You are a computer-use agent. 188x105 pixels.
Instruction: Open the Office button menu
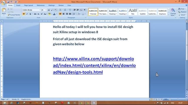[3, 3]
